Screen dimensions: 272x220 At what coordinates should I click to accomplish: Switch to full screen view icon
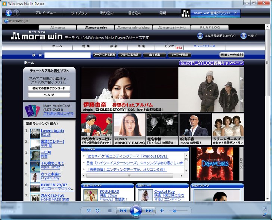265,208
